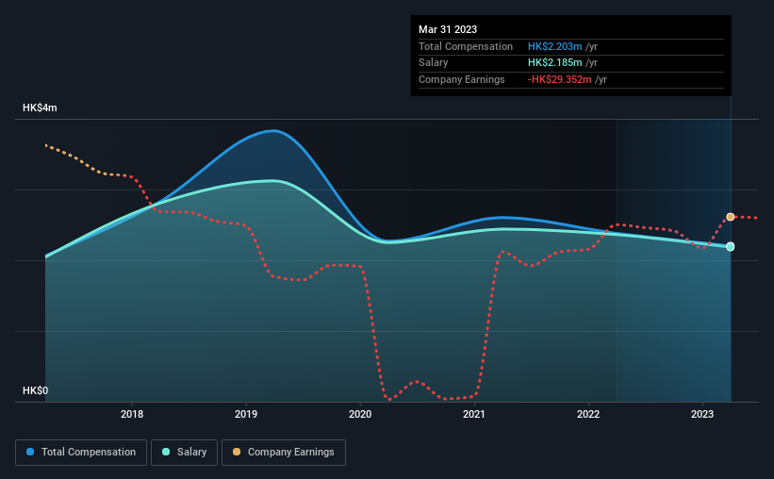Click the 2020 x-axis label
This screenshot has width=774, height=479.
360,414
